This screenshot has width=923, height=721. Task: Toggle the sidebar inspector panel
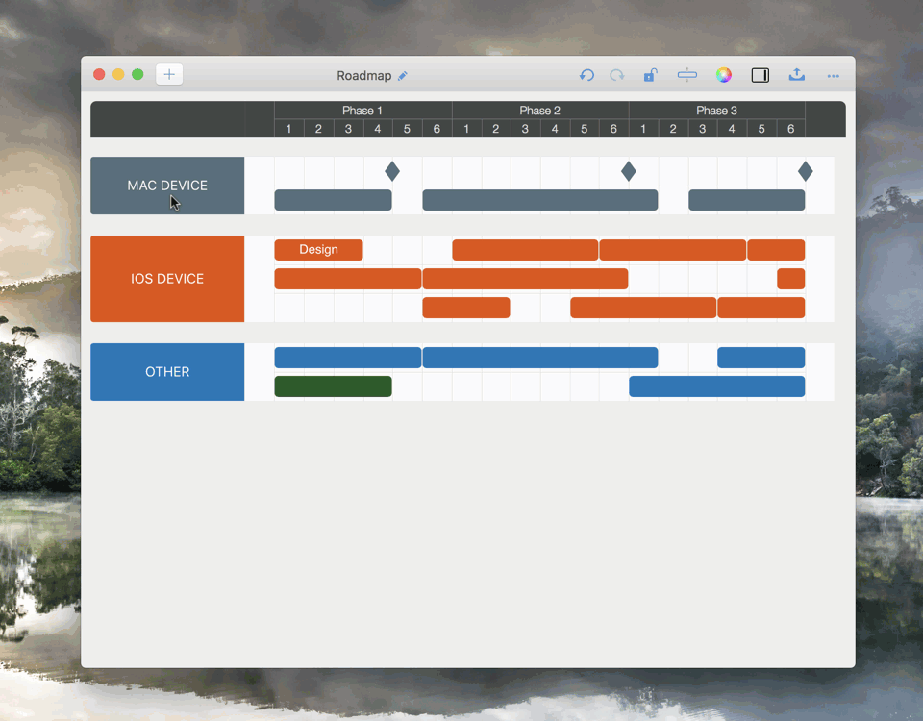[x=761, y=75]
